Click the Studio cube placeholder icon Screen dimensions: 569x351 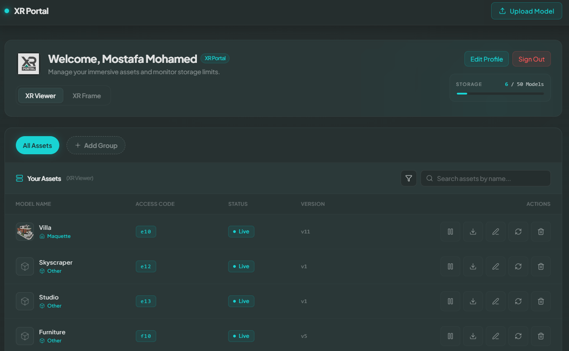click(x=25, y=301)
